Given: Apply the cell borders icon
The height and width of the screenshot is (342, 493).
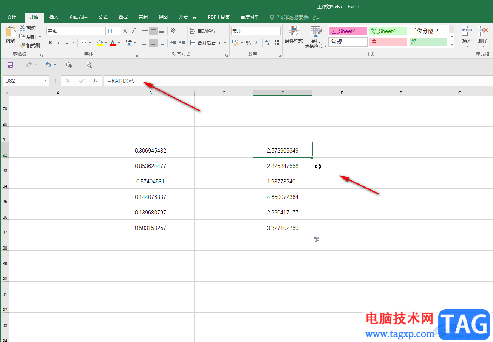Looking at the screenshot, I should pyautogui.click(x=83, y=43).
